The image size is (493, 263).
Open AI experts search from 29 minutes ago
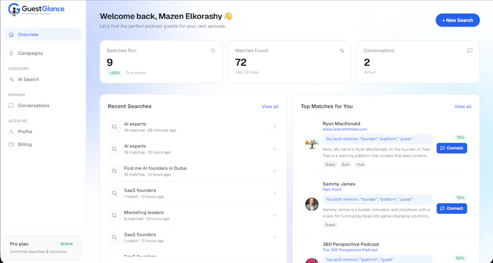pos(193,127)
